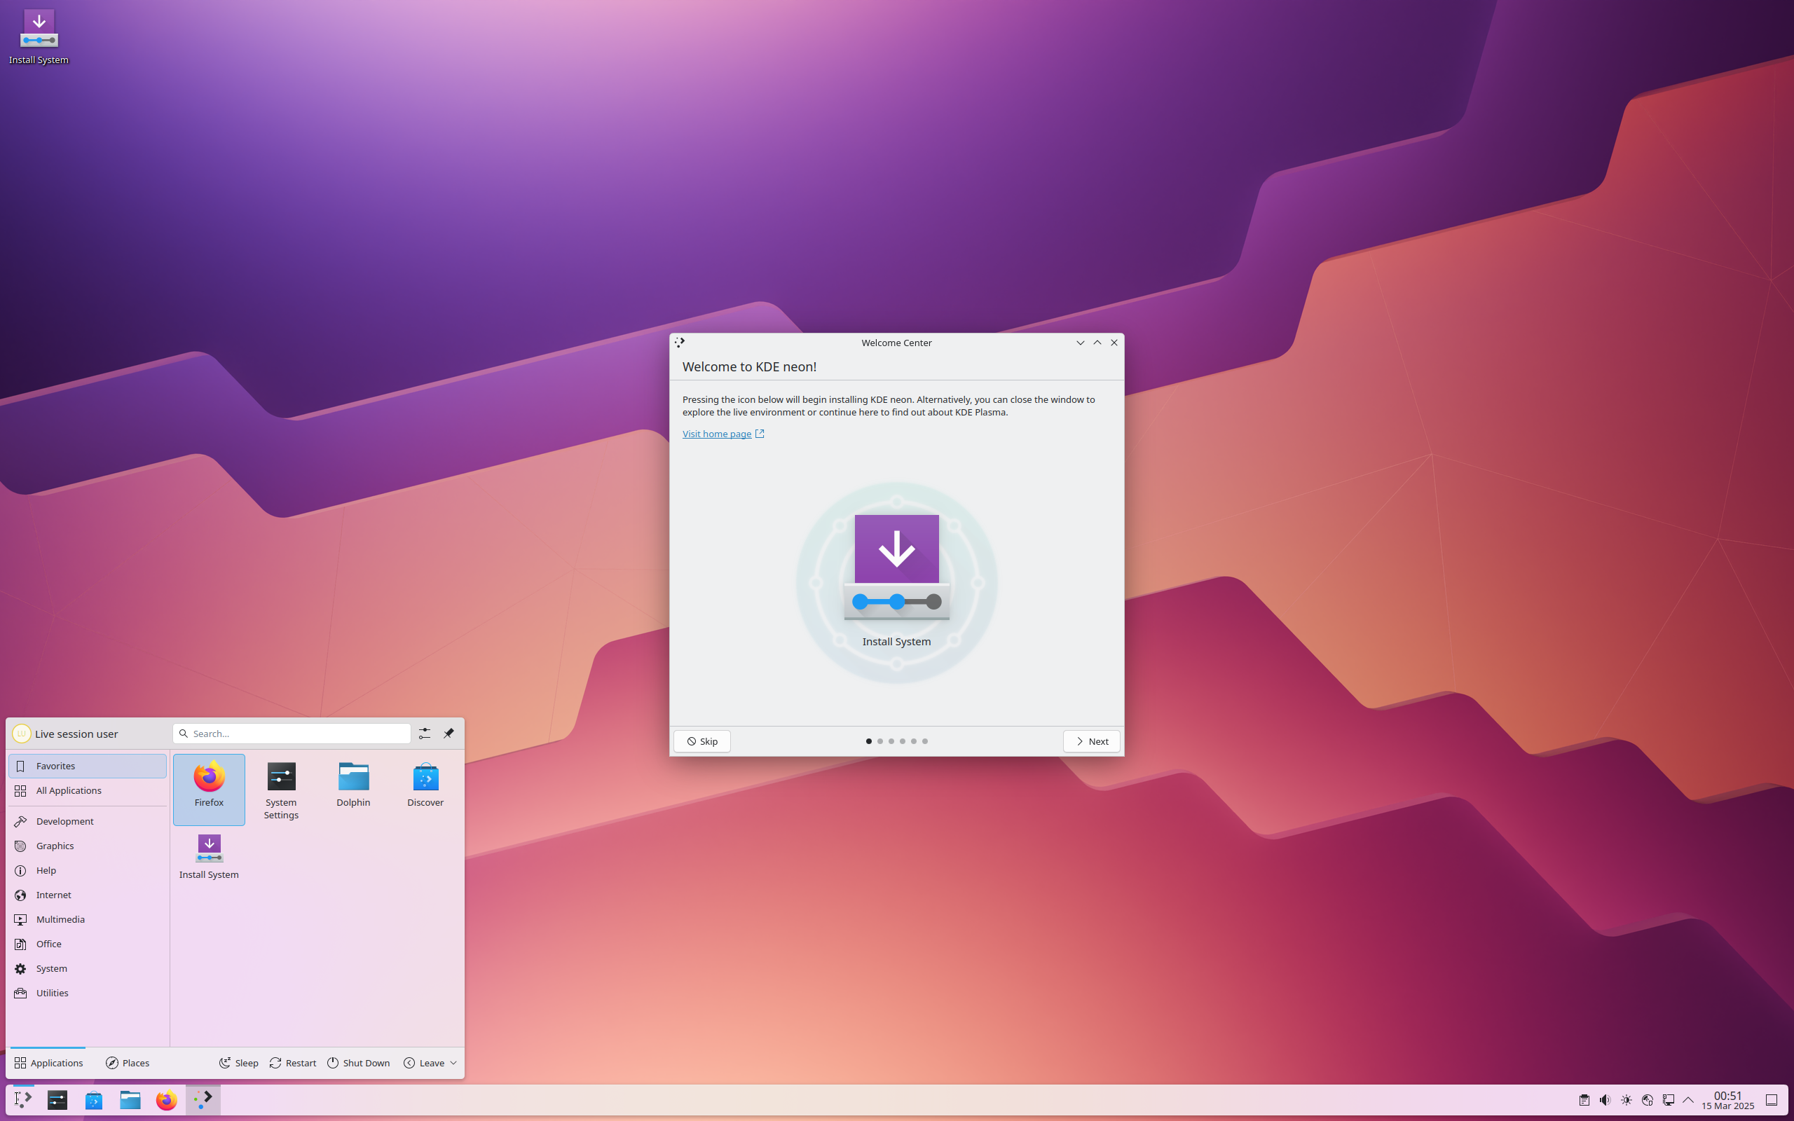Screen dimensions: 1794x1121
Task: Open the clipboard tray icon
Action: click(x=1584, y=1100)
